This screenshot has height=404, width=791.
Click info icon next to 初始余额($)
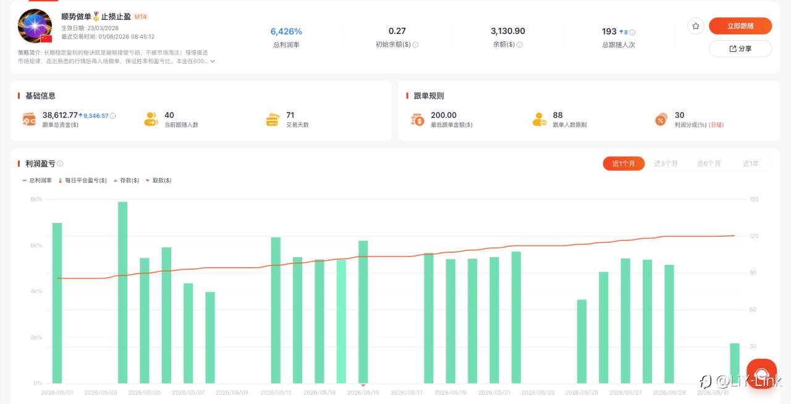pyautogui.click(x=415, y=45)
